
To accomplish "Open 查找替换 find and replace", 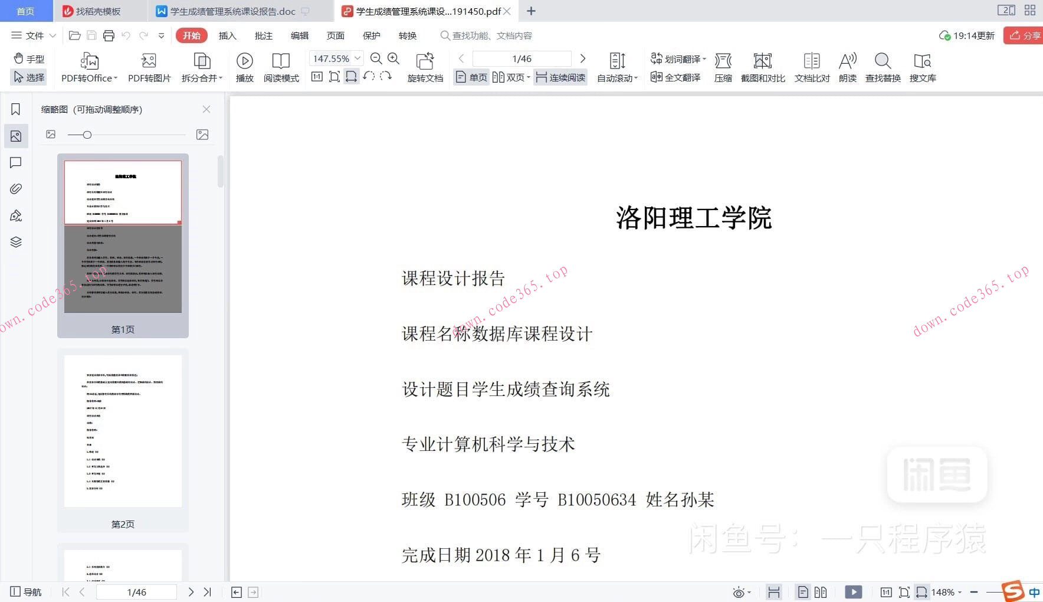I will (x=882, y=67).
